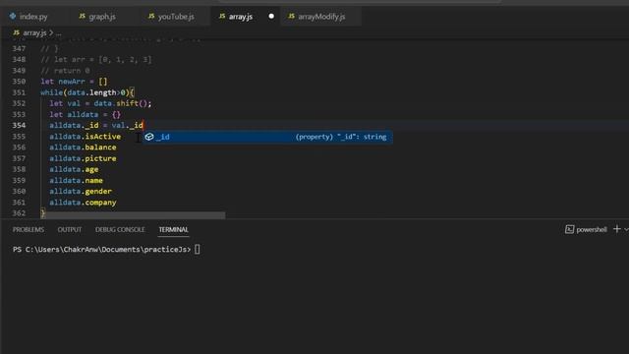
Task: Place cursor on 'alldata.isActive' line
Action: [86, 137]
